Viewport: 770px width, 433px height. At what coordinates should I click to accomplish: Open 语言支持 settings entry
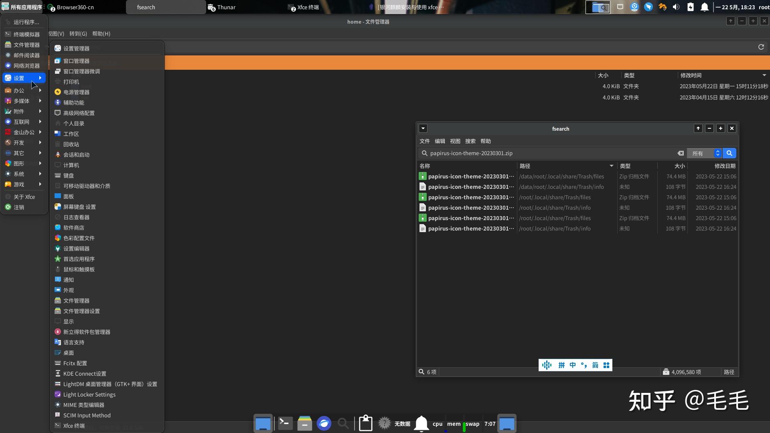[107, 342]
